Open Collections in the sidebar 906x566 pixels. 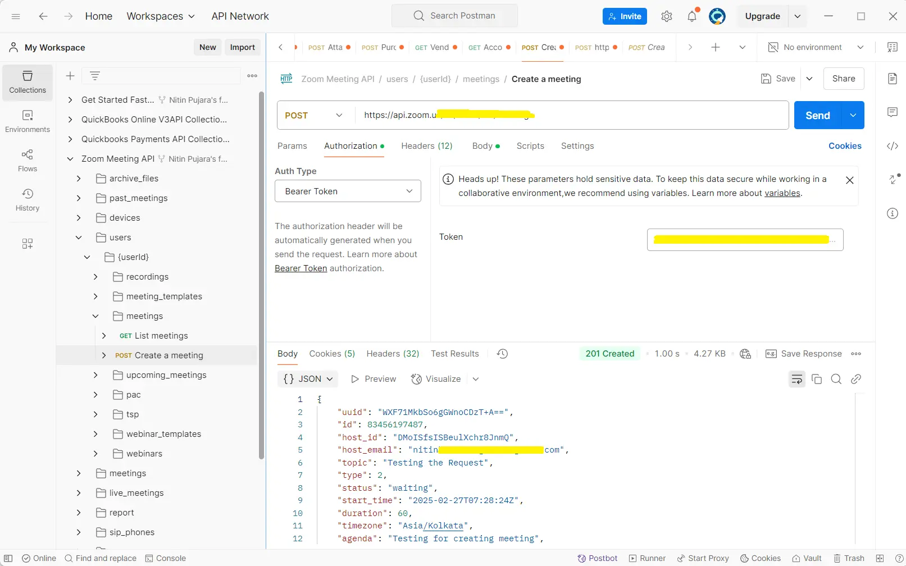(28, 82)
